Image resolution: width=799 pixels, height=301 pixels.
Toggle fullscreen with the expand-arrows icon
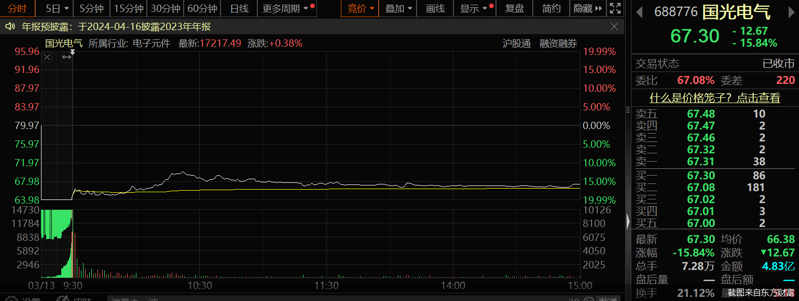click(615, 8)
